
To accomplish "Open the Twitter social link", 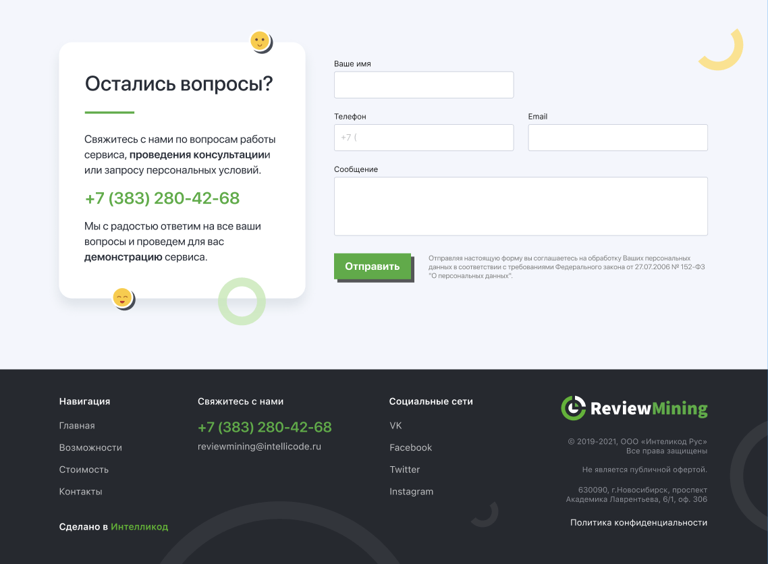I will coord(404,470).
